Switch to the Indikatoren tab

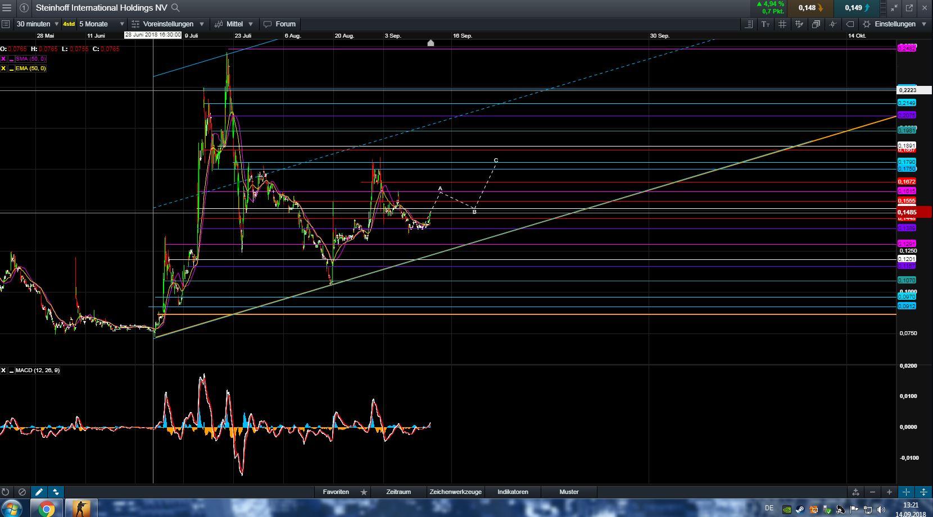click(x=513, y=492)
